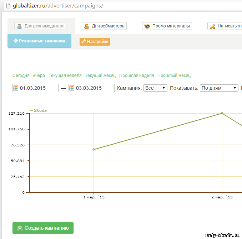242x239 pixels.
Task: Open the Кампания dropdown set to Все
Action: pyautogui.click(x=155, y=88)
